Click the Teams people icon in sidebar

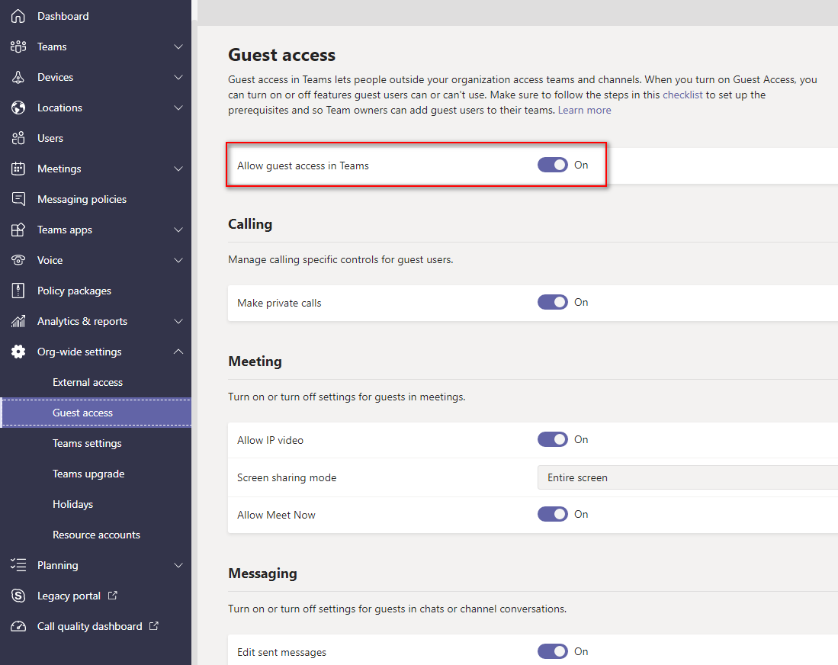[x=18, y=47]
